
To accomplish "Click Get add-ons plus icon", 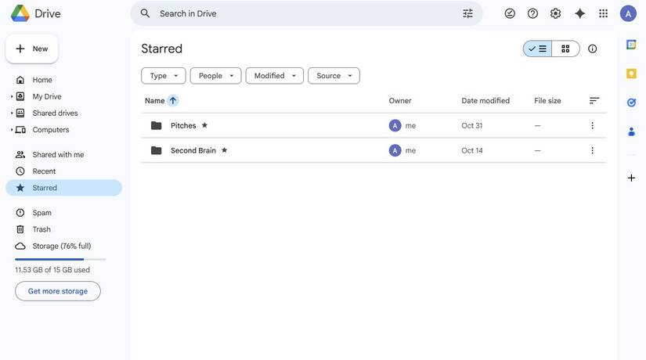I will click(x=631, y=178).
